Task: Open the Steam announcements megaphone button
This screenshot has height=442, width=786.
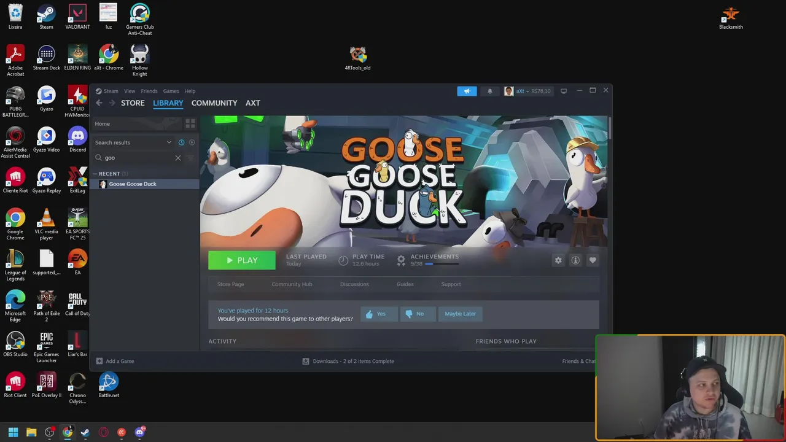Action: click(467, 91)
